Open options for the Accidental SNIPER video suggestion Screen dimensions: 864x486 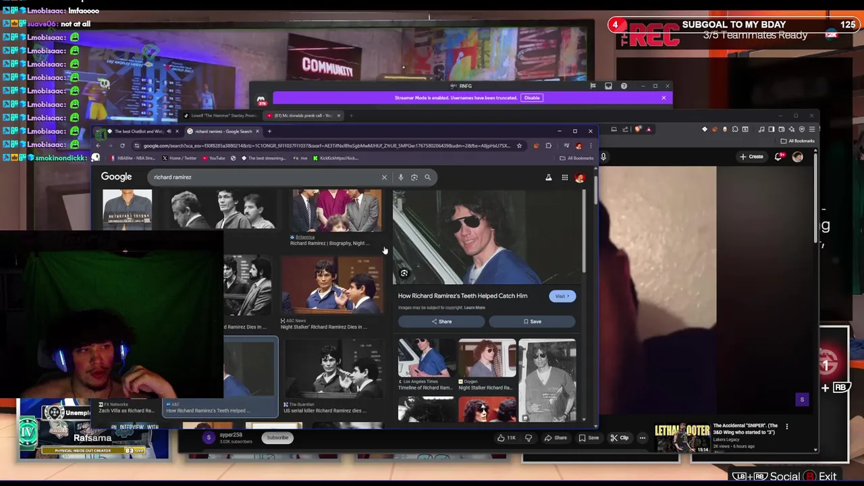(786, 427)
